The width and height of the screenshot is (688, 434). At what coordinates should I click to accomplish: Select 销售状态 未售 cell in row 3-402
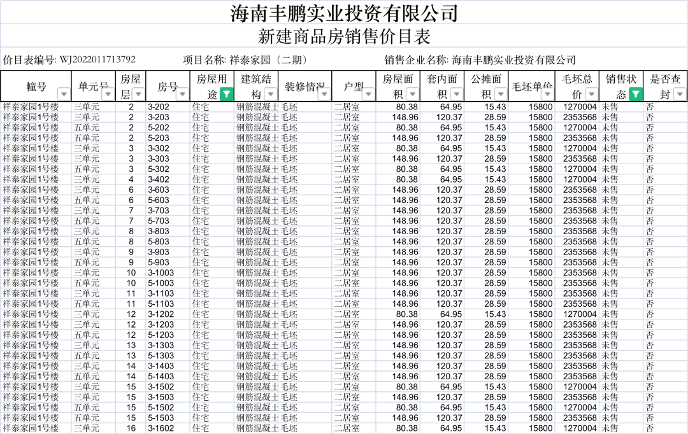click(621, 179)
